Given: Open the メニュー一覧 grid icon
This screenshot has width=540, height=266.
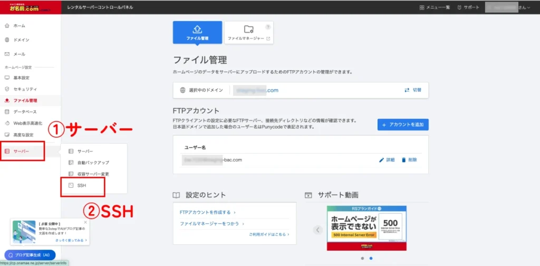Looking at the screenshot, I should pos(422,7).
